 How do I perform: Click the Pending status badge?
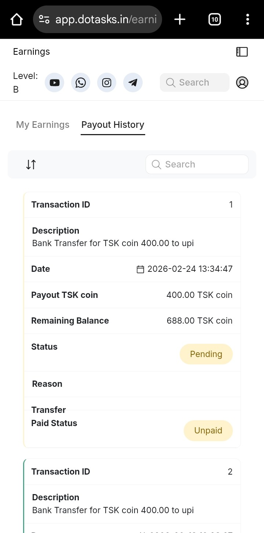click(x=206, y=354)
